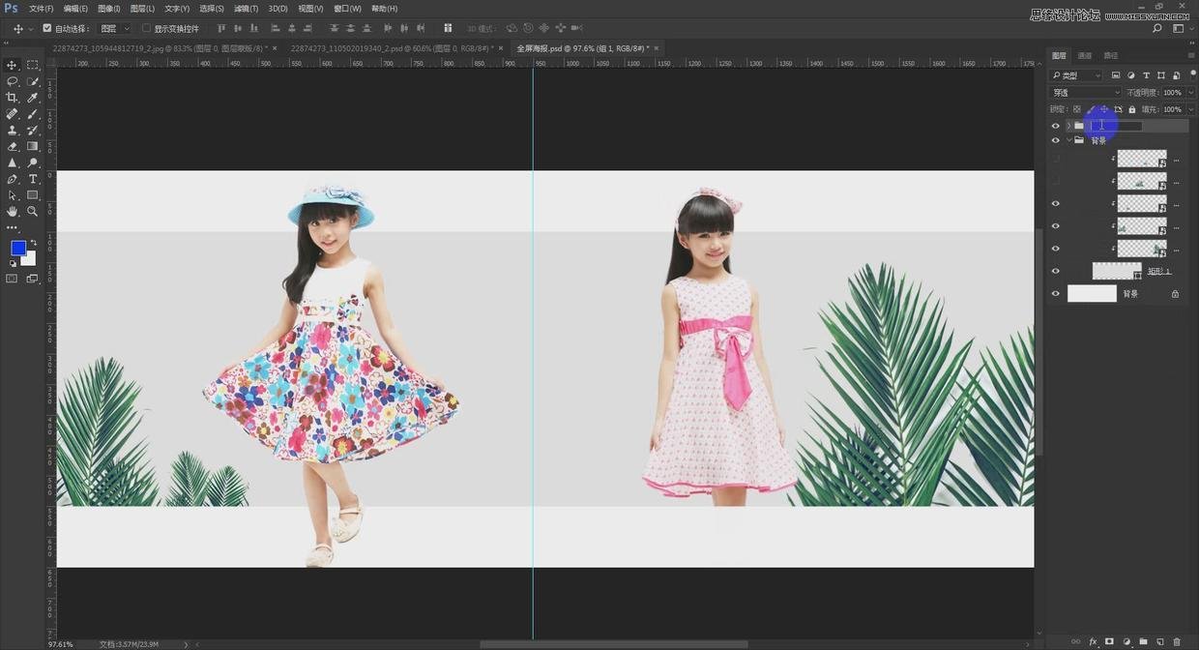1199x650 pixels.
Task: Hide the 背景 group via eye icon
Action: click(x=1055, y=140)
